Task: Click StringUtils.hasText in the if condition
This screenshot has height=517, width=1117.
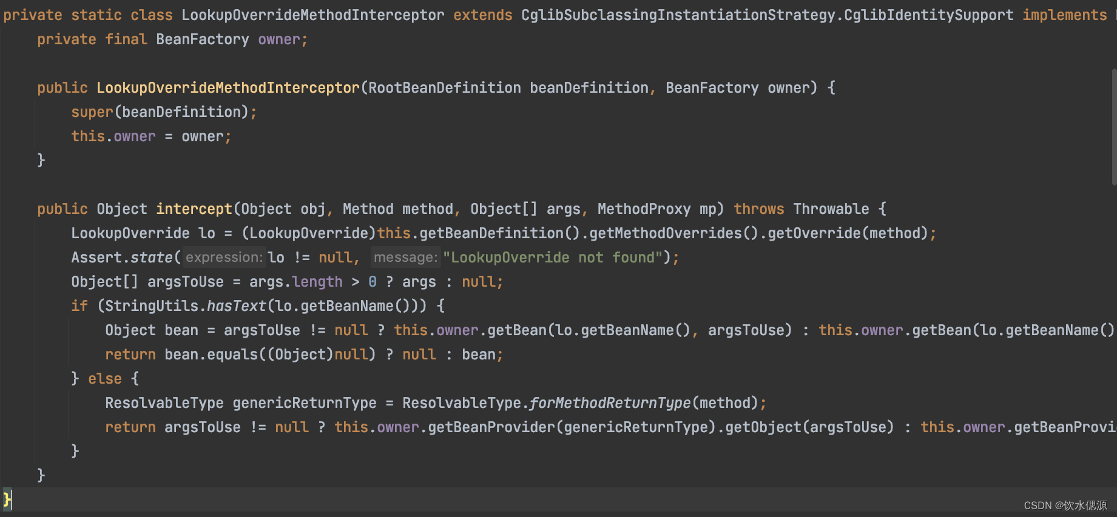Action: [186, 306]
